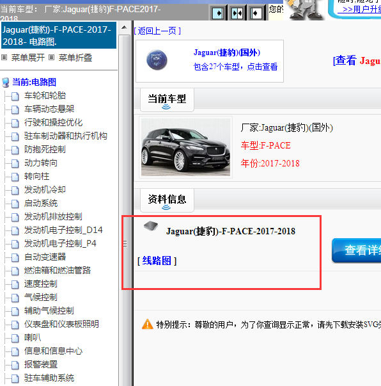
Task: Open 辅助气候控制 entry
Action: coord(49,310)
